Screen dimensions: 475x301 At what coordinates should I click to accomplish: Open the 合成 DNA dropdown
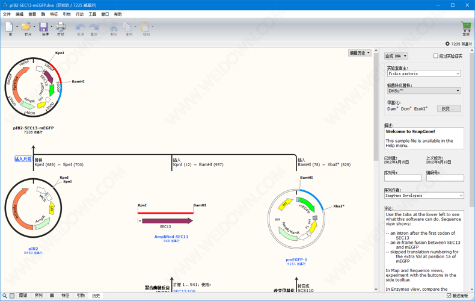point(396,56)
